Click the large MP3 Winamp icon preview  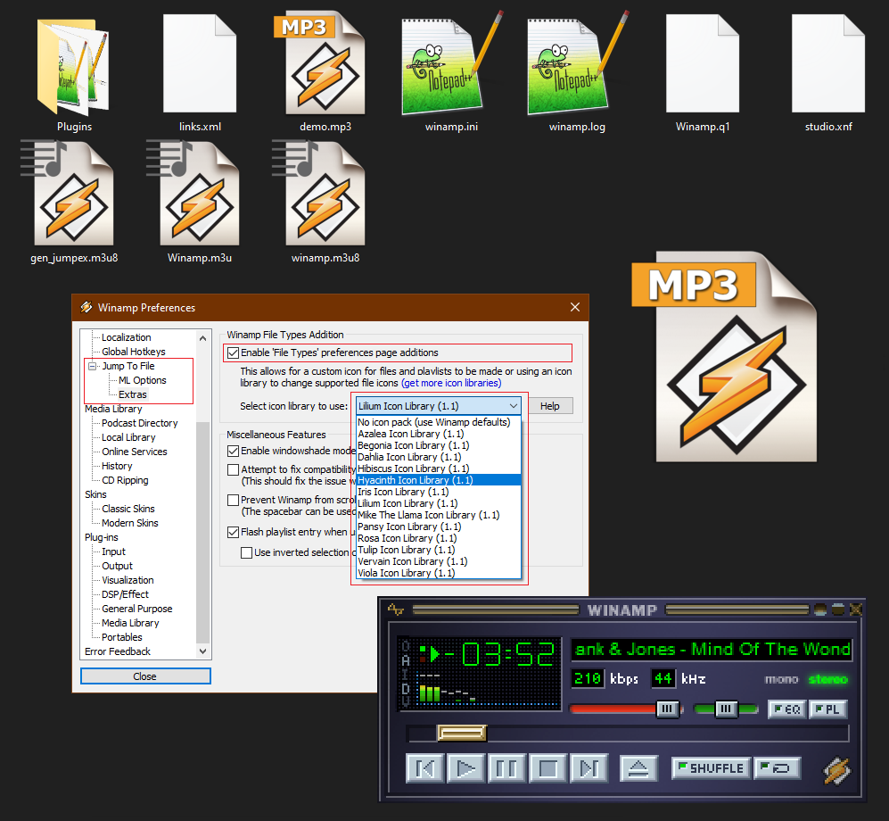tap(726, 356)
